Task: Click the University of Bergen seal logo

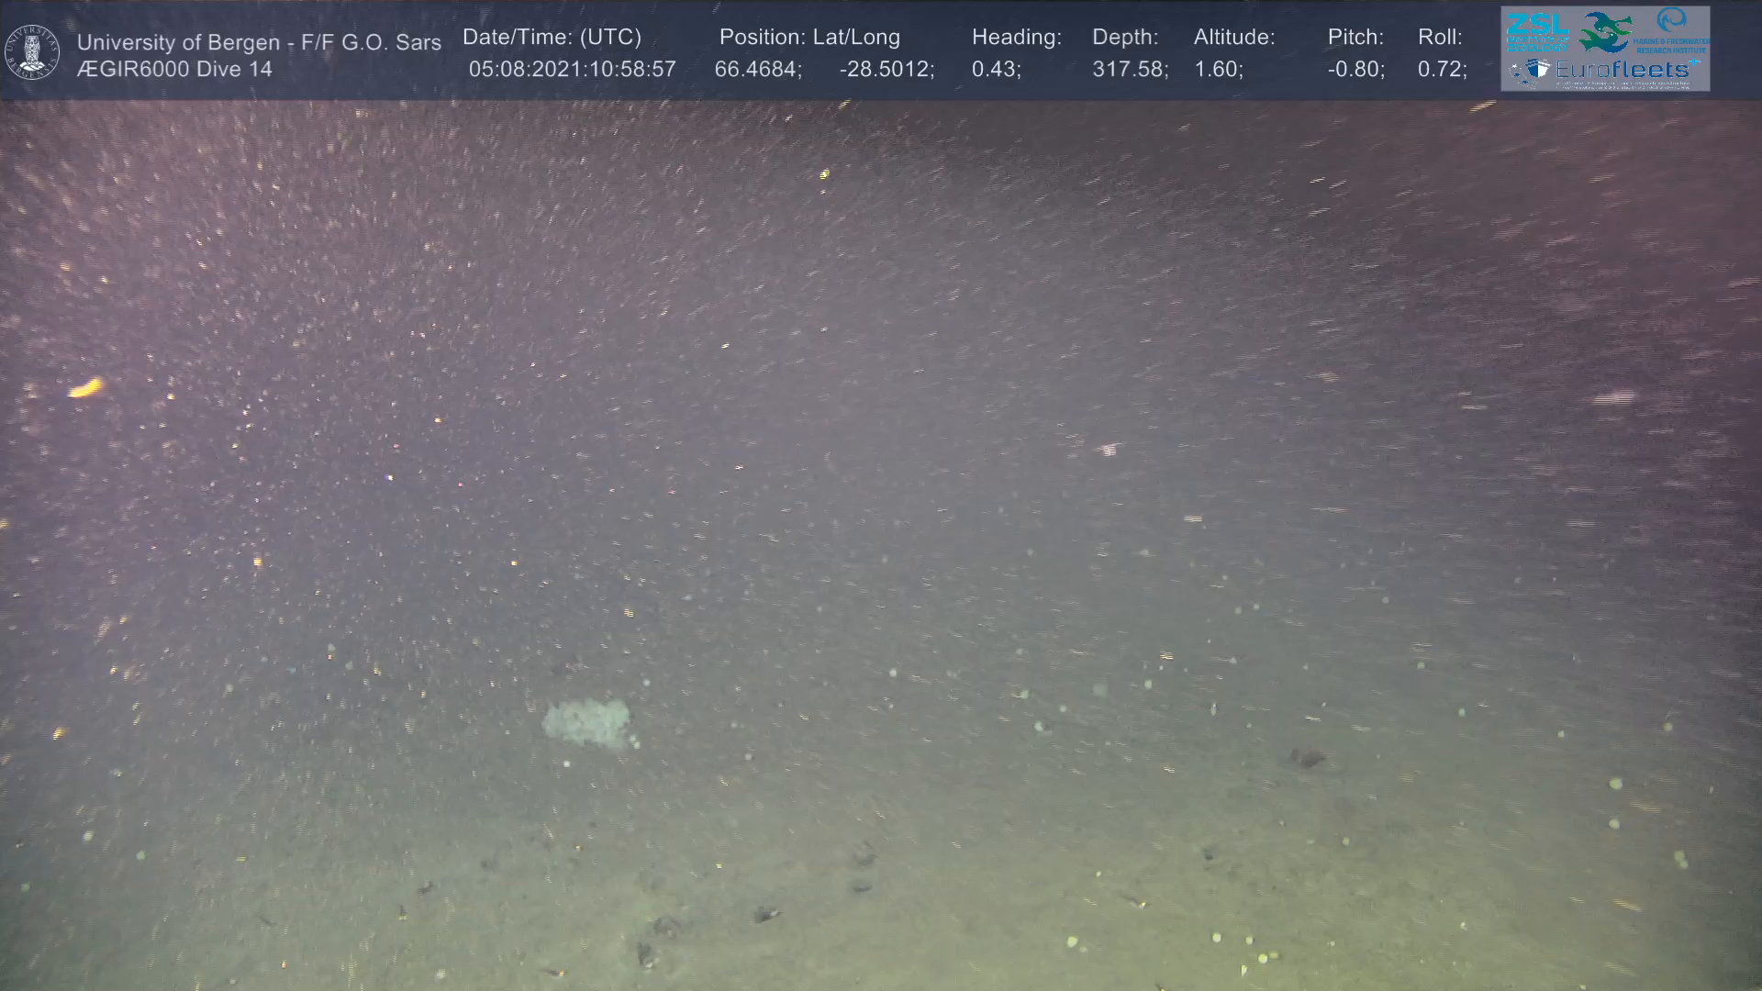Action: 32,51
